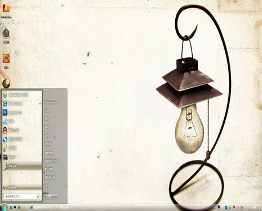Select the highlighted theme entry in Start menu
Screen dimensions: 262x211
pyautogui.click(x=21, y=166)
